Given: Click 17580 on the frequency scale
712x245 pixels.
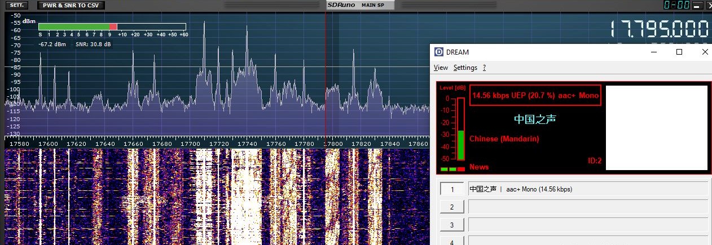Looking at the screenshot, I should 20,144.
